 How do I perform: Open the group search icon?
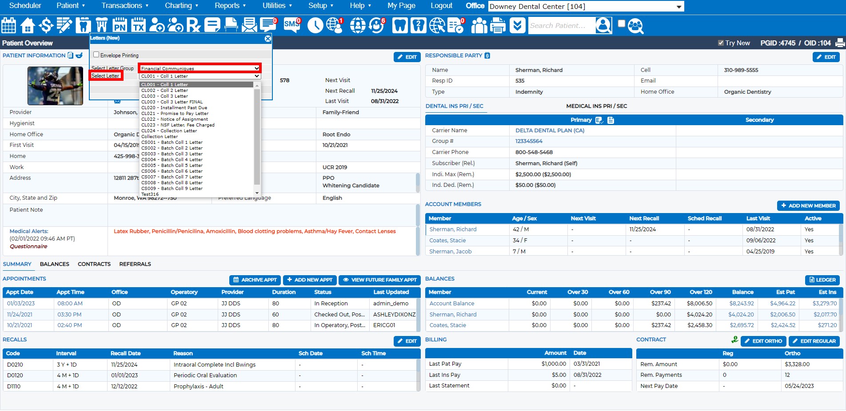pyautogui.click(x=636, y=25)
